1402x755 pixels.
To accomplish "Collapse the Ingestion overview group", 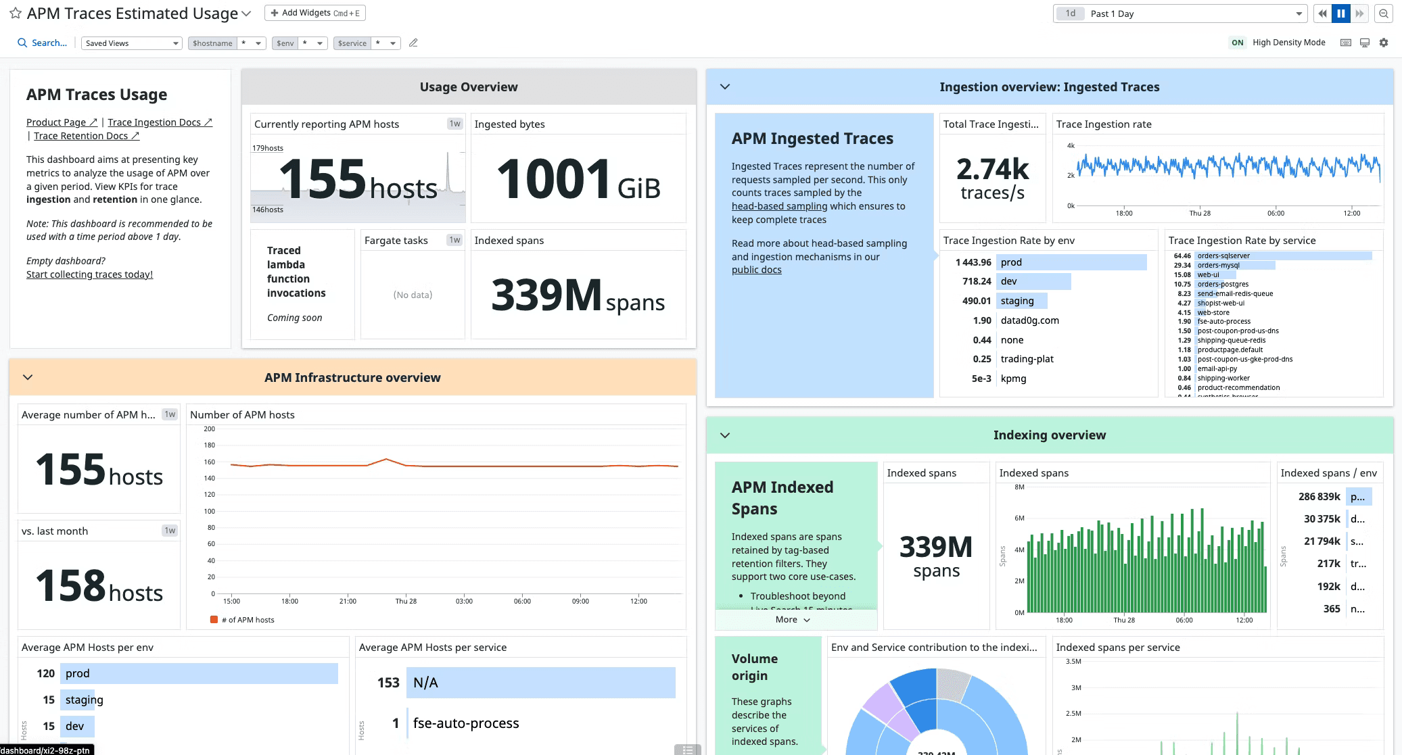I will (725, 87).
